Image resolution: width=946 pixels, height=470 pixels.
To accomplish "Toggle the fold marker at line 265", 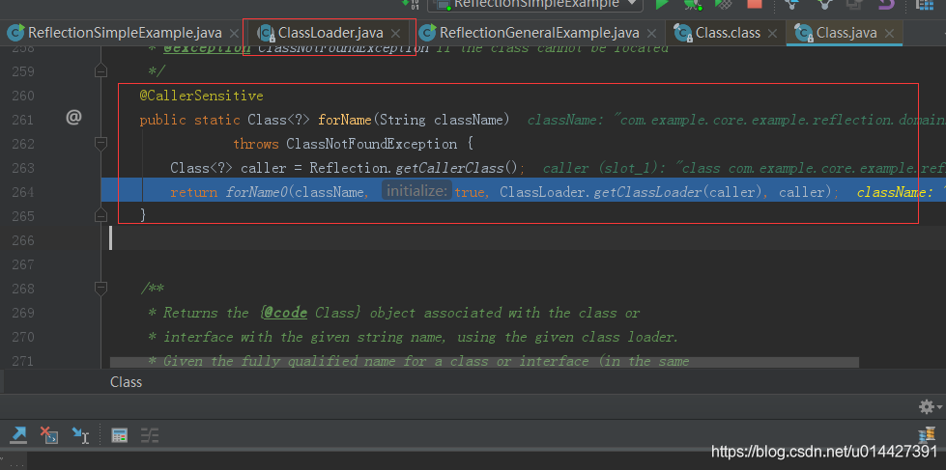I will tap(100, 215).
